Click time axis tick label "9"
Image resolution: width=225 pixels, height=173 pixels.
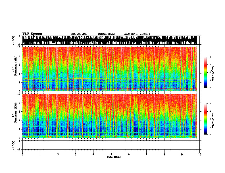[x=182, y=154]
